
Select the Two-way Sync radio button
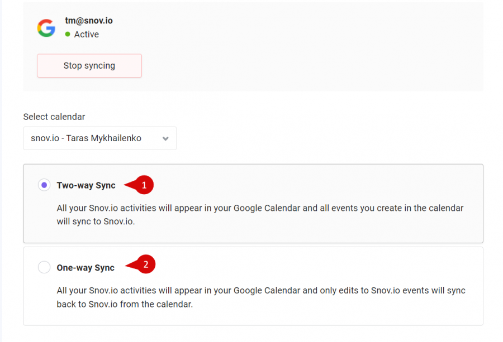click(44, 185)
